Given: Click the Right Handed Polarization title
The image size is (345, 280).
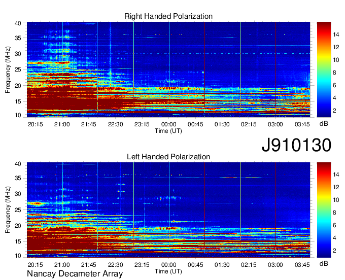Looking at the screenshot, I should coord(168,16).
